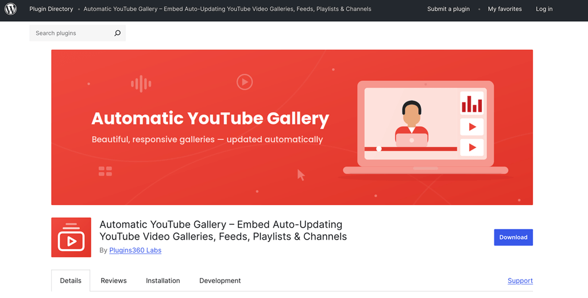Go to the Development tab
588x298 pixels.
pos(220,281)
